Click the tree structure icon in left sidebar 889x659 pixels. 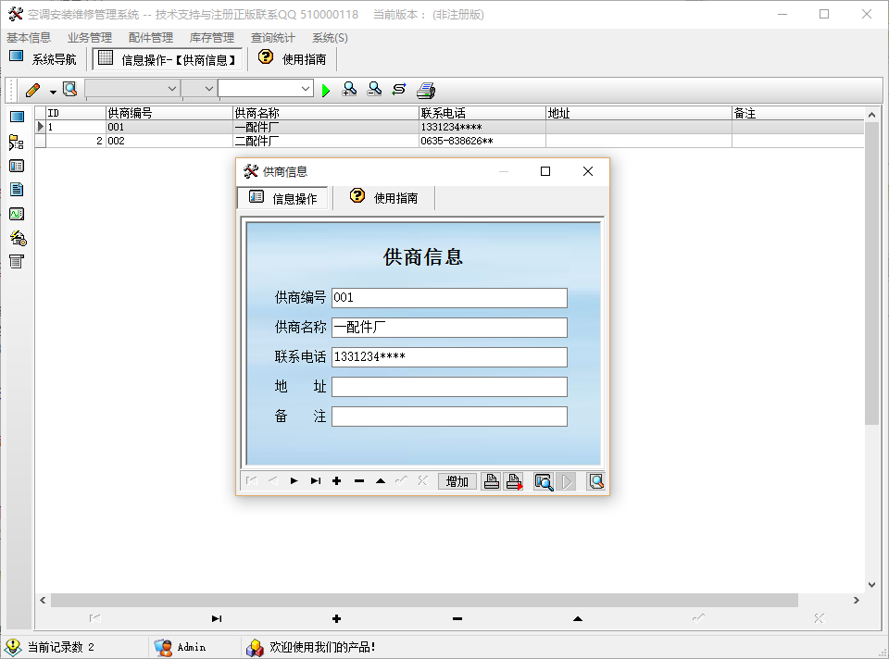point(17,143)
